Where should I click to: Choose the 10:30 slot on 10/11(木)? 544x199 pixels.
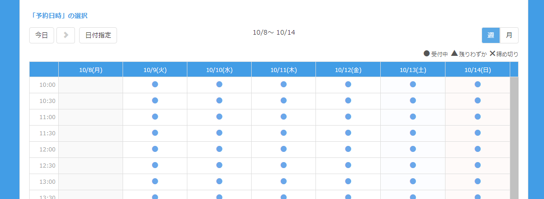(284, 101)
